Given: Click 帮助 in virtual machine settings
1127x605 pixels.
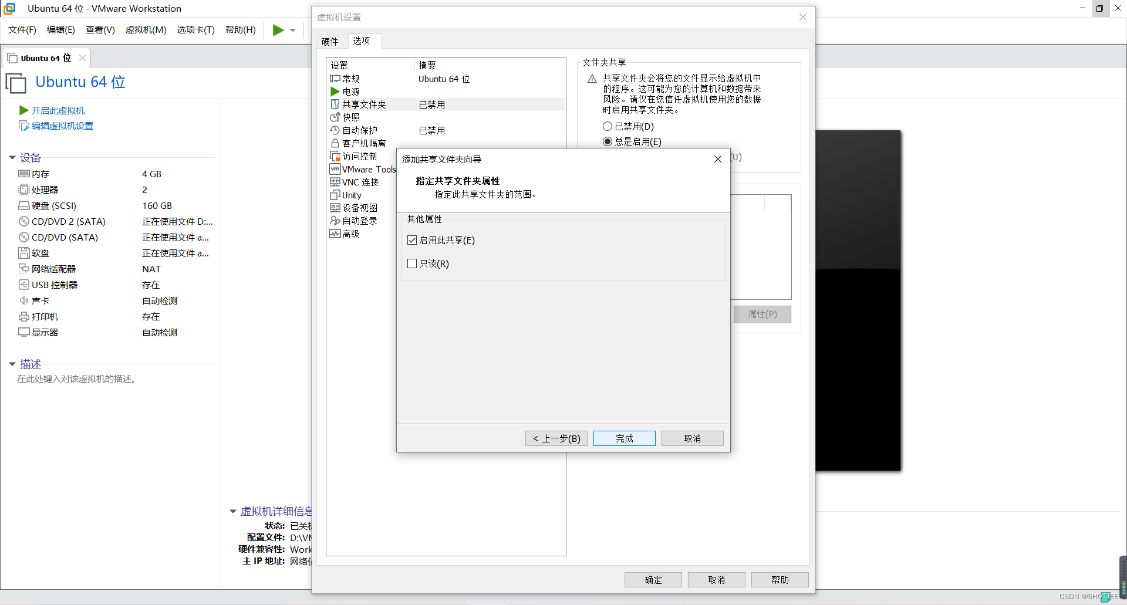Looking at the screenshot, I should point(780,580).
